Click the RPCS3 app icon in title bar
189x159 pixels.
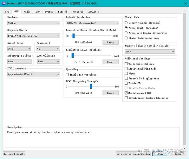(x=4, y=3)
